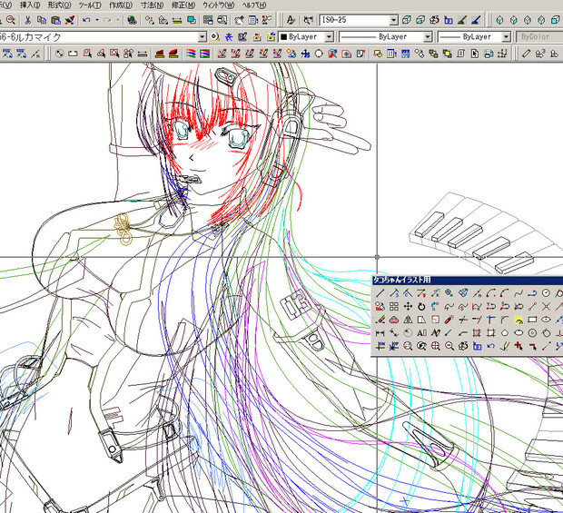Viewport: 563px width, 513px height.
Task: Open the ツール(T) menu
Action: (x=90, y=5)
